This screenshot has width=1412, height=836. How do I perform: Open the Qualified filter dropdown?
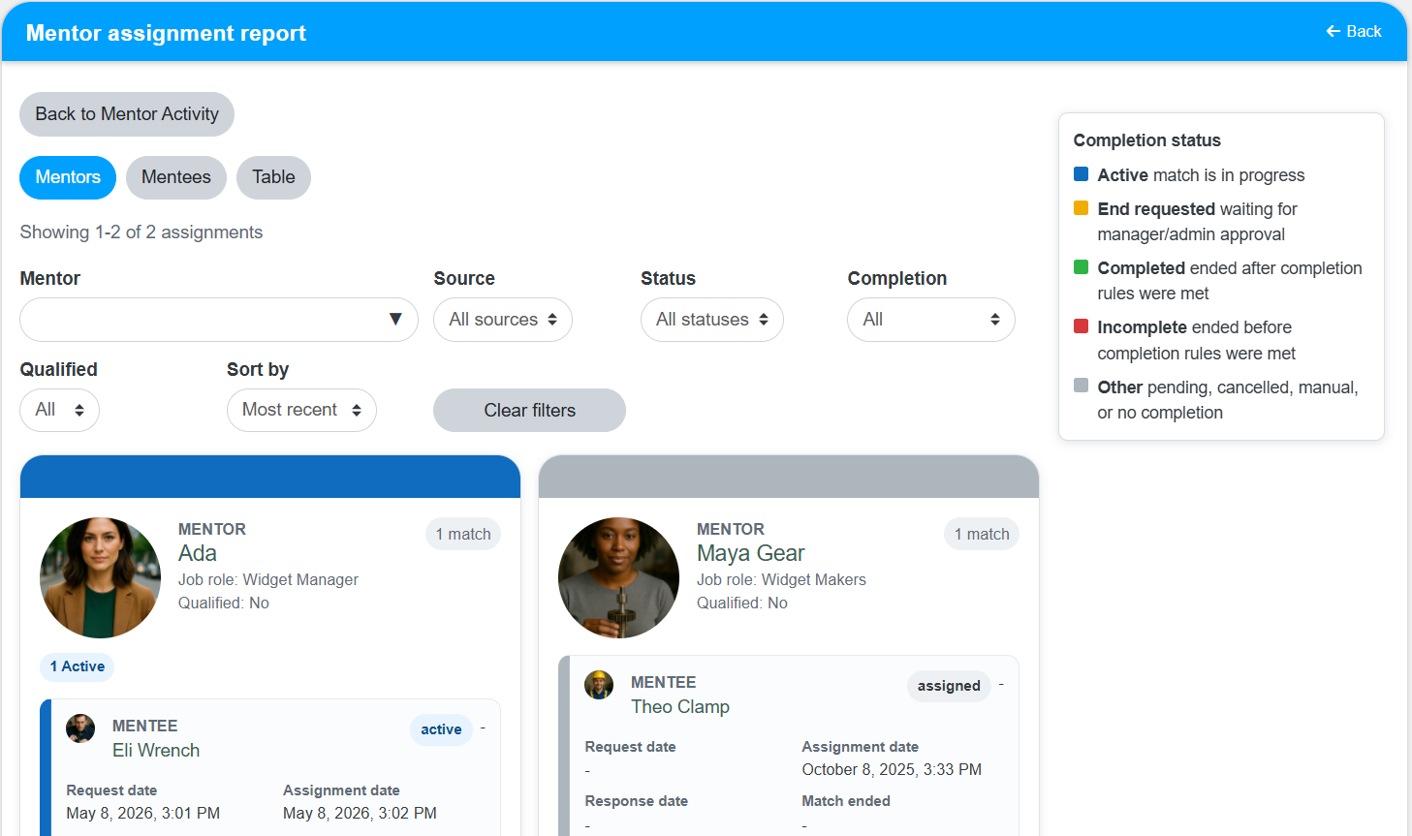59,410
